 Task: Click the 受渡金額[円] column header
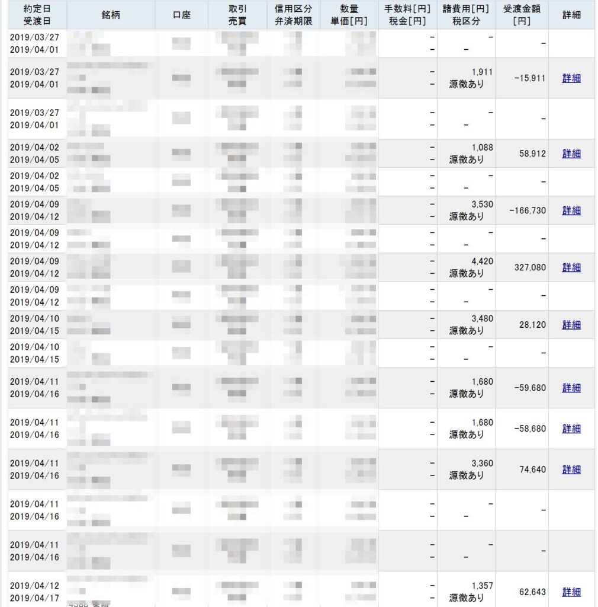click(522, 15)
